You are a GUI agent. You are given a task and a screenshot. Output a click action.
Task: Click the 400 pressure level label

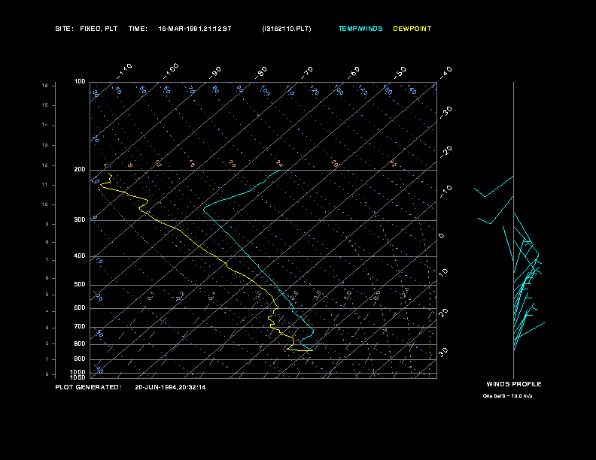[x=80, y=256]
